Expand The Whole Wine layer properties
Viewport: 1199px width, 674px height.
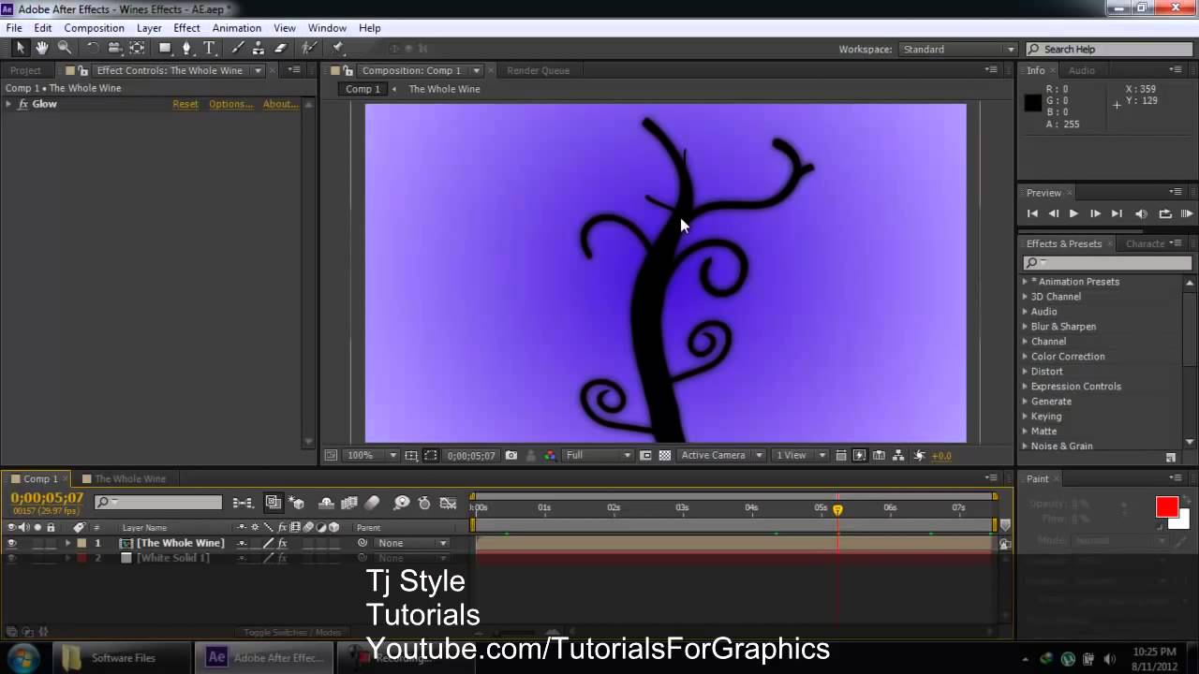[x=67, y=543]
